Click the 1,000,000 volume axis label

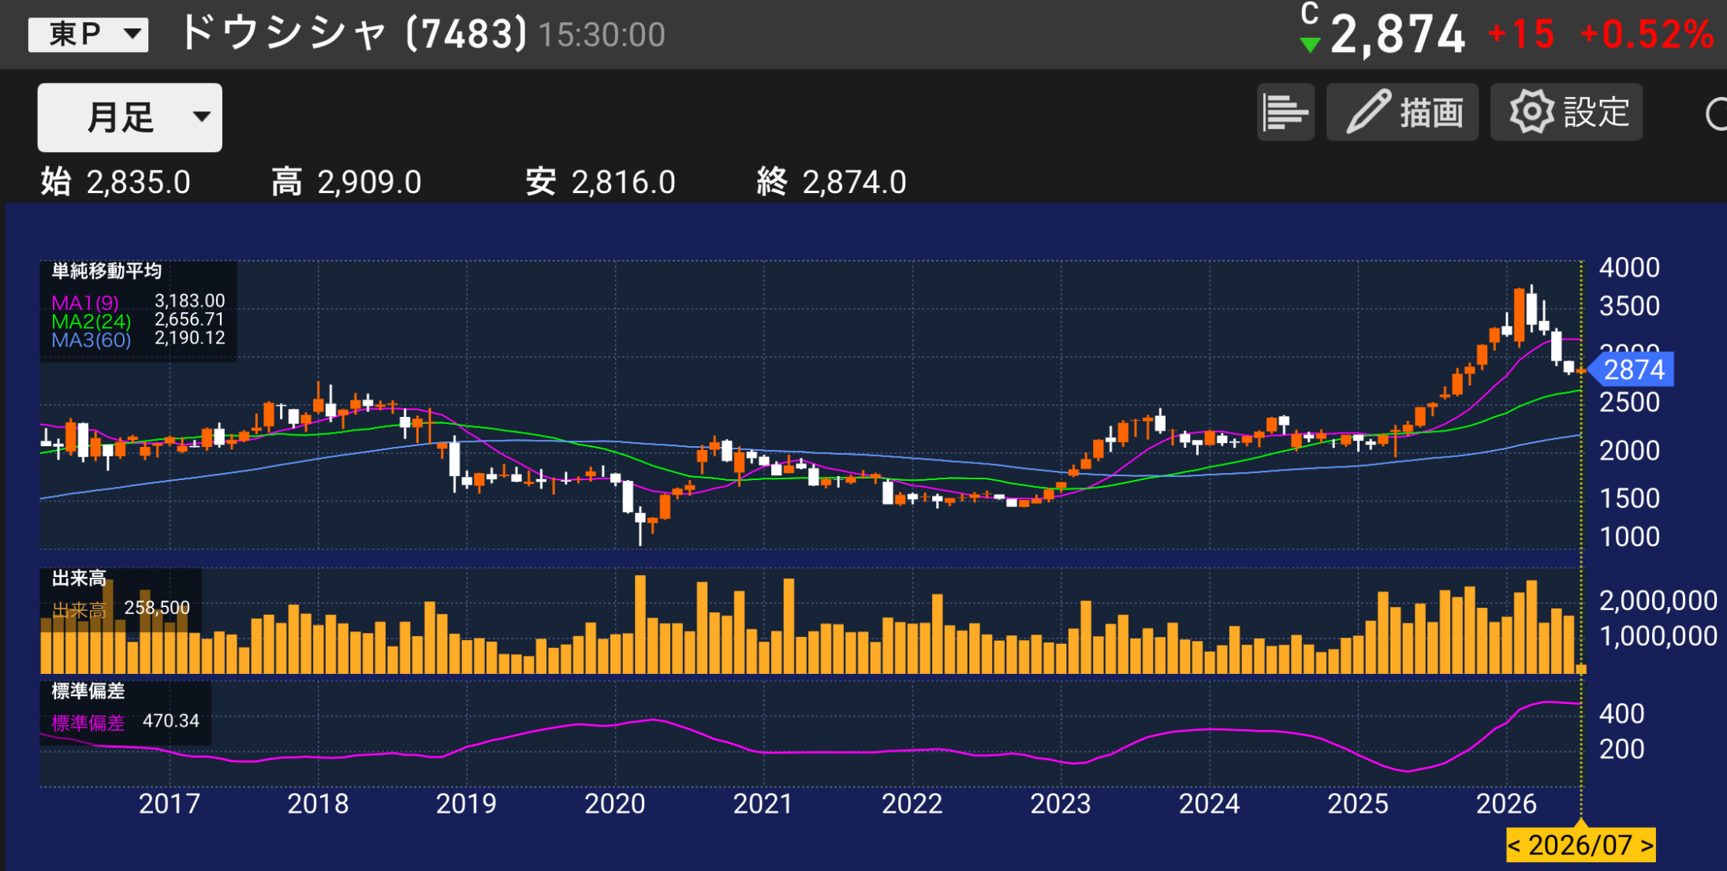click(x=1658, y=636)
